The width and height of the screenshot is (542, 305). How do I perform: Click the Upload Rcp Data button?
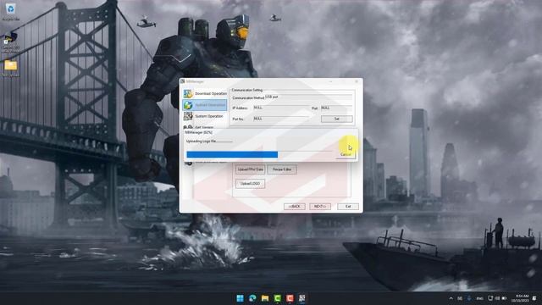(x=251, y=169)
